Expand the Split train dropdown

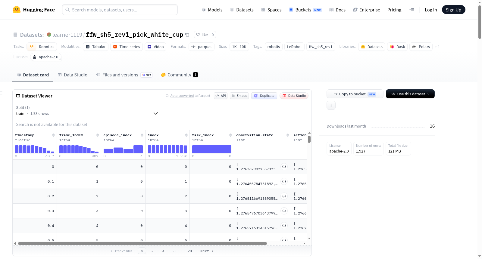[87, 110]
